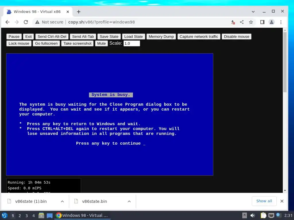Select the Windows 98 - Virtual x86 tab
This screenshot has height=220, width=294.
[37, 11]
